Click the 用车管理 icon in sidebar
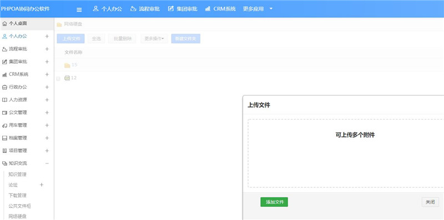Viewport: 444px width, 220px height. click(x=4, y=125)
